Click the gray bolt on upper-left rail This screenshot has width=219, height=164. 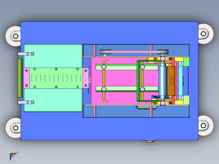[x=104, y=67]
